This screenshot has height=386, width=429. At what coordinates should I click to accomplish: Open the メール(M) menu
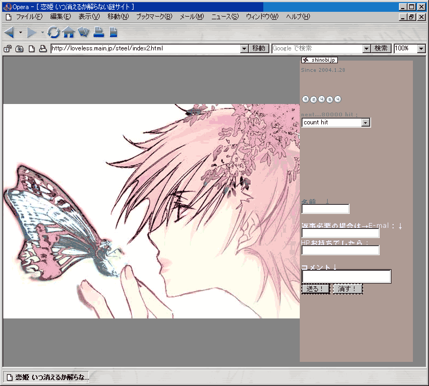click(192, 17)
